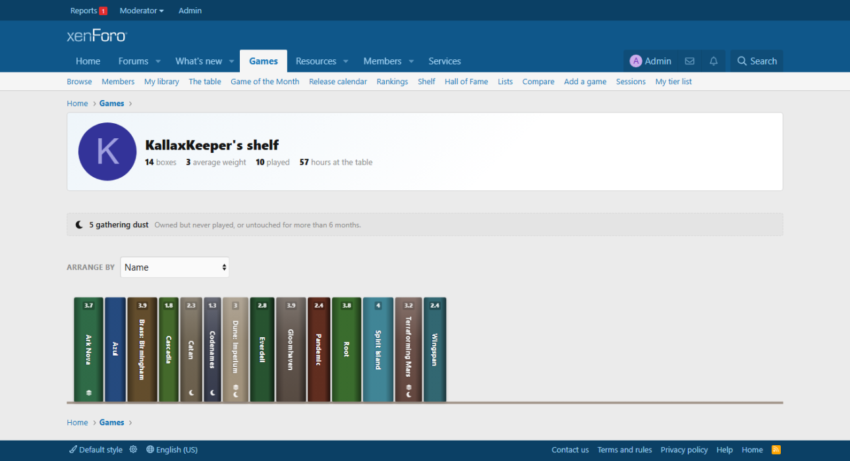This screenshot has width=850, height=461.
Task: Open the Rankings link
Action: [392, 82]
